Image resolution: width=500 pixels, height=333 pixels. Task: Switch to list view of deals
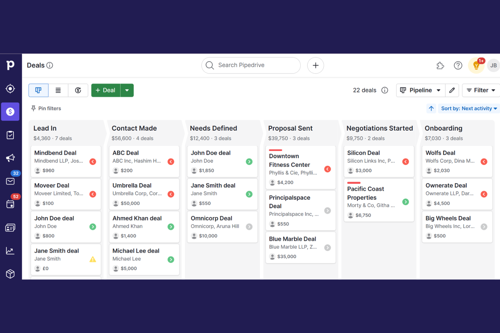tap(58, 90)
